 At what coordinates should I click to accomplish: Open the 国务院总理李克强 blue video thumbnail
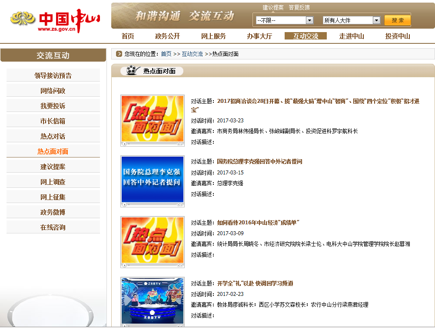pyautogui.click(x=152, y=181)
